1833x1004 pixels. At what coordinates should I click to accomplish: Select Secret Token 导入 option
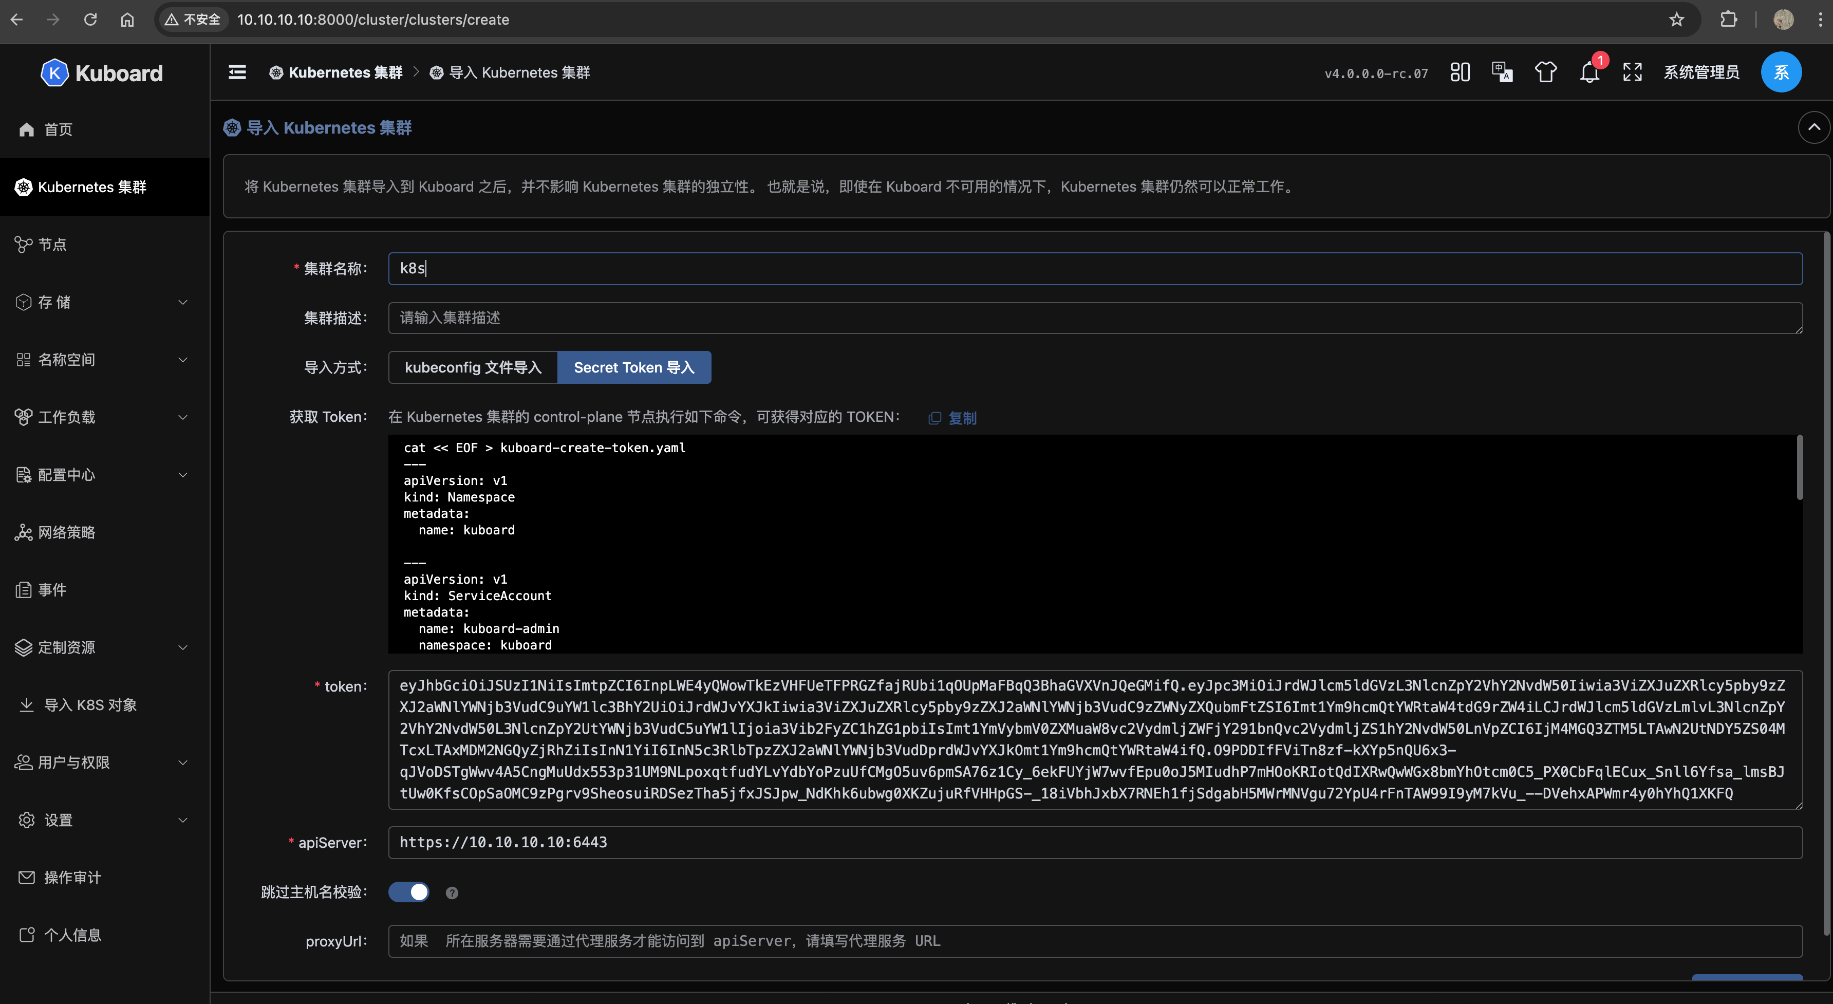point(634,367)
